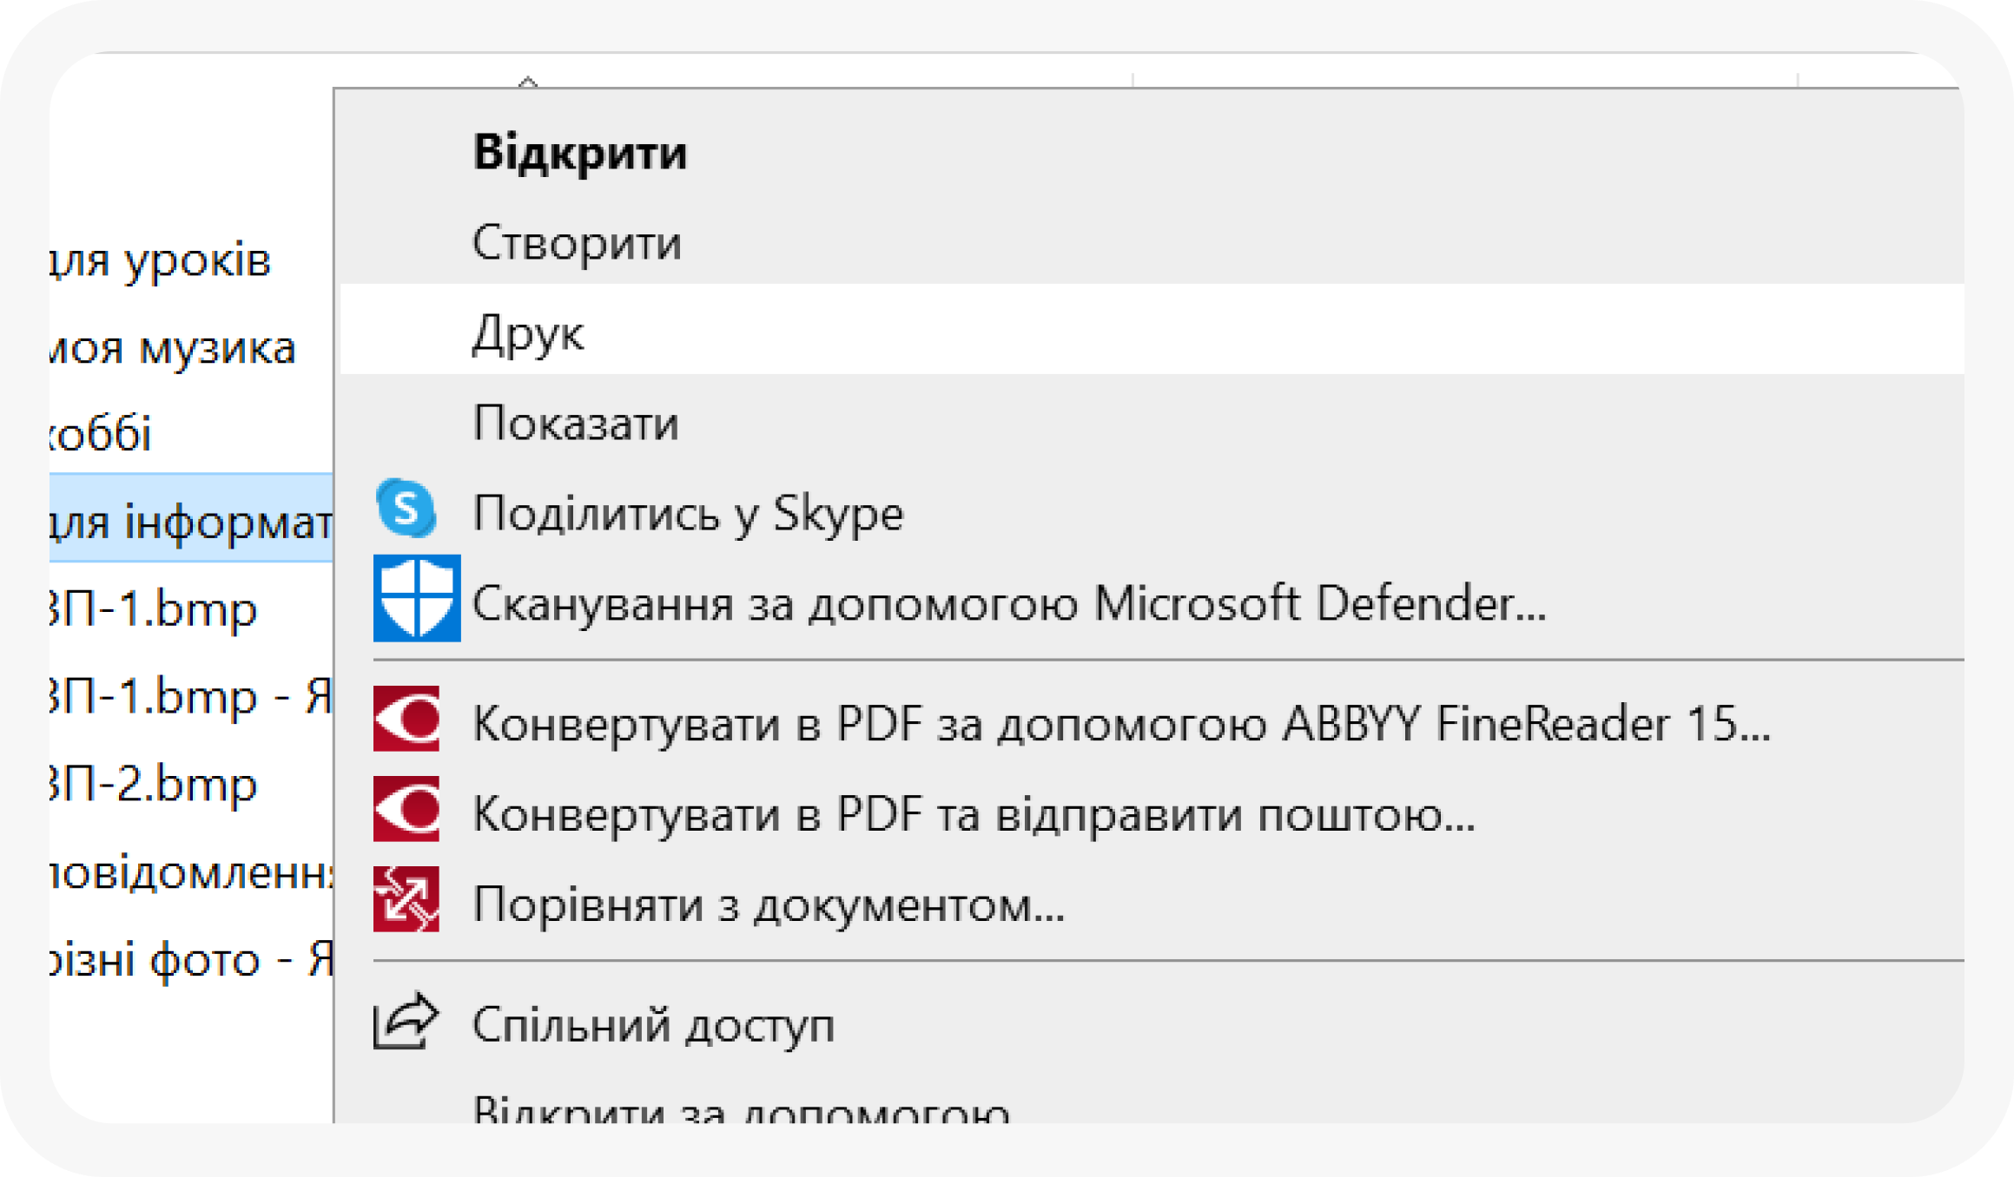This screenshot has width=2014, height=1177.
Task: Click the Microsoft Defender shield icon
Action: (417, 598)
